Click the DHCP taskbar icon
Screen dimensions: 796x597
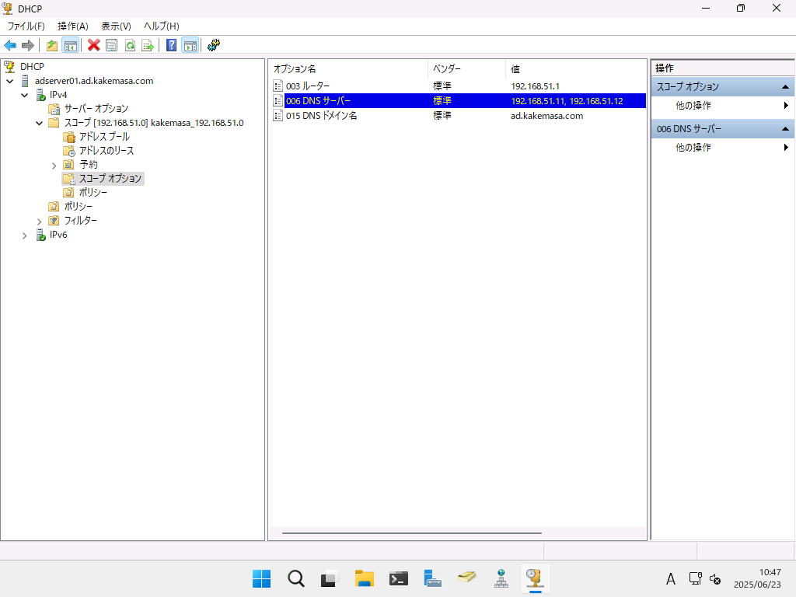click(535, 578)
